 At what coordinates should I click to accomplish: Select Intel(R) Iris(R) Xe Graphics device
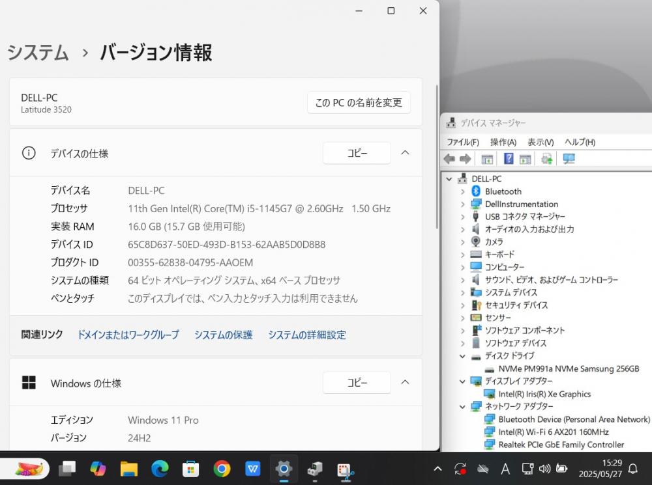pos(544,394)
